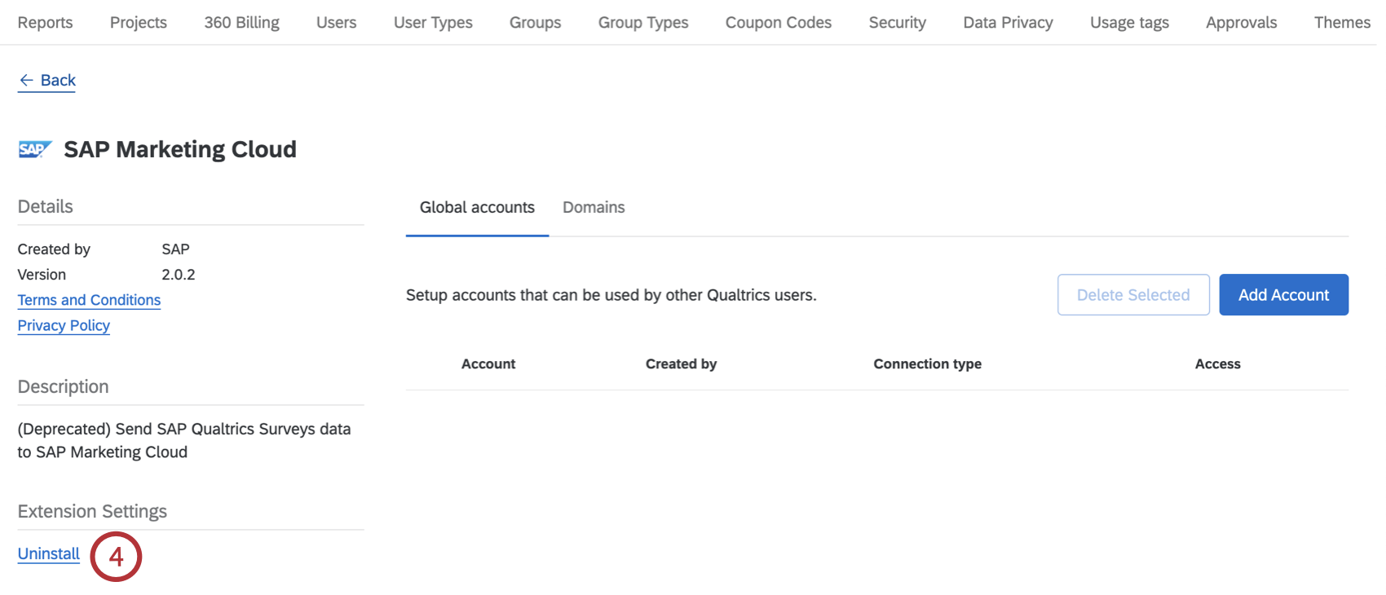The height and width of the screenshot is (595, 1386).
Task: Switch to the Users tab
Action: click(336, 23)
